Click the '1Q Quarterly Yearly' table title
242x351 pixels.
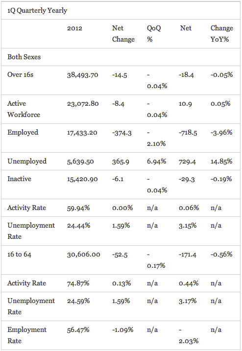(37, 10)
